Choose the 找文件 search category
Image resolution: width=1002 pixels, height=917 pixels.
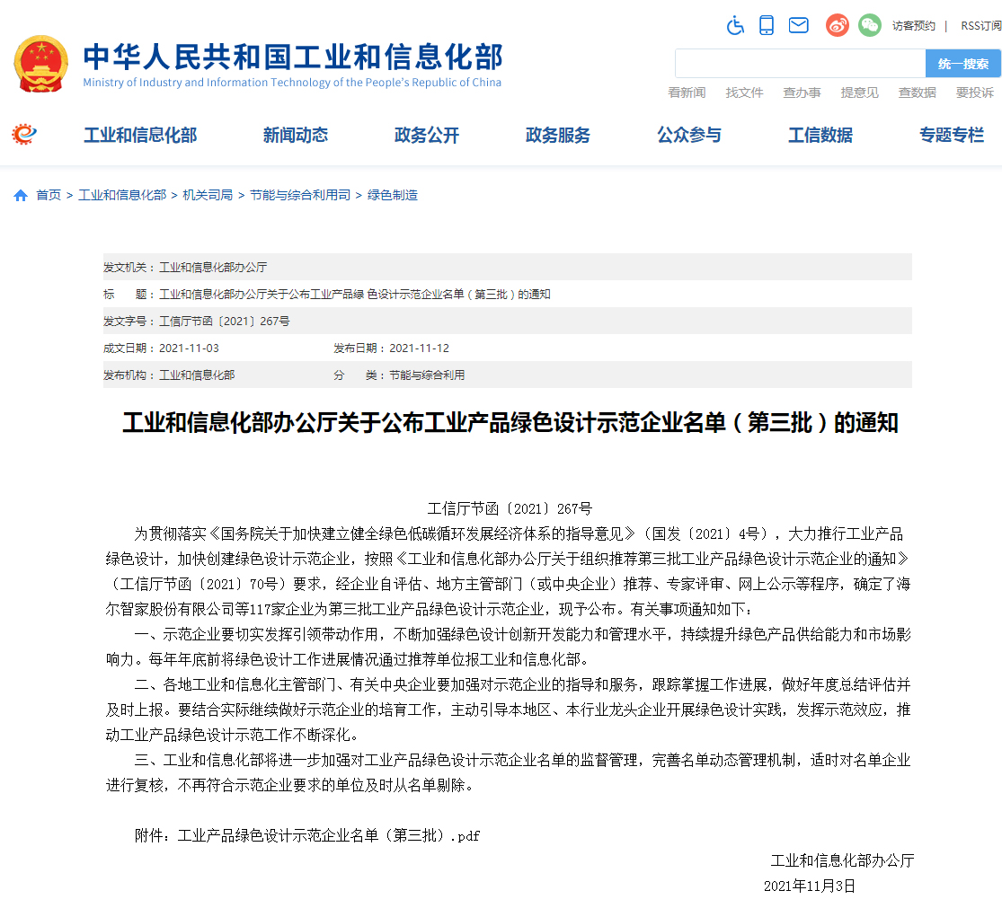744,93
